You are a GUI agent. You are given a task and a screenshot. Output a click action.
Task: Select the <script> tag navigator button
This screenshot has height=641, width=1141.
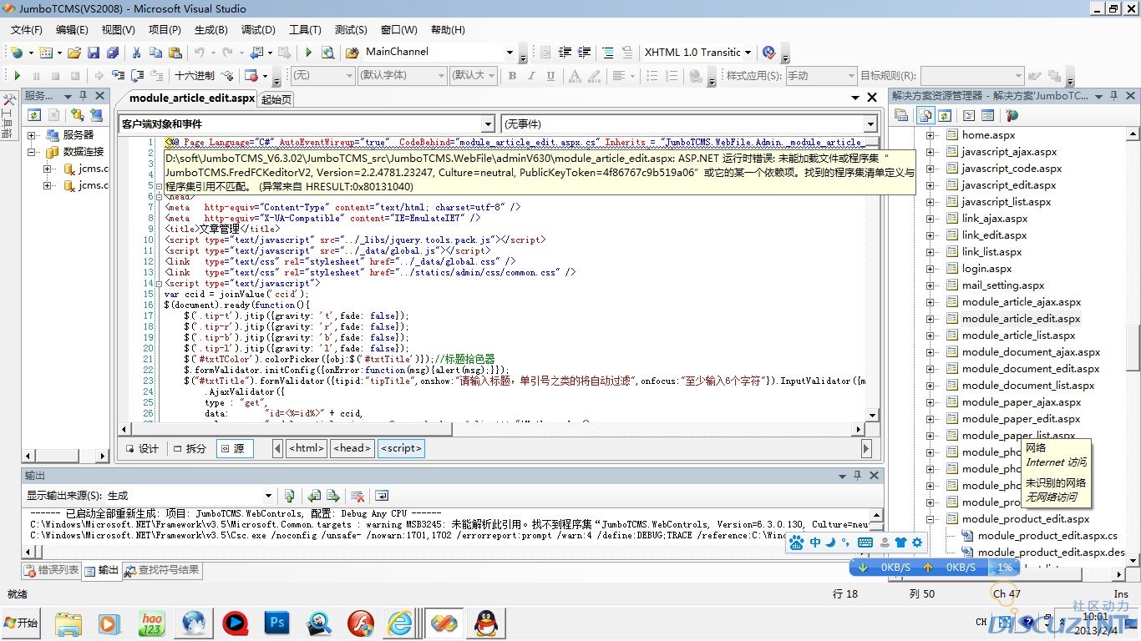click(401, 448)
